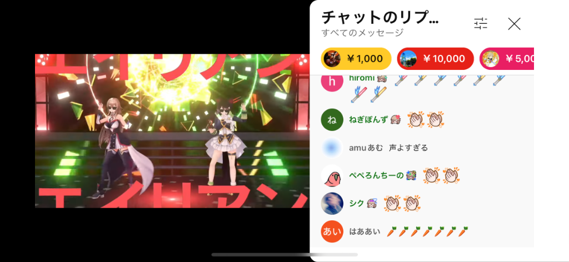Select ぺぺろんちーの username
This screenshot has width=569, height=262.
[376, 176]
